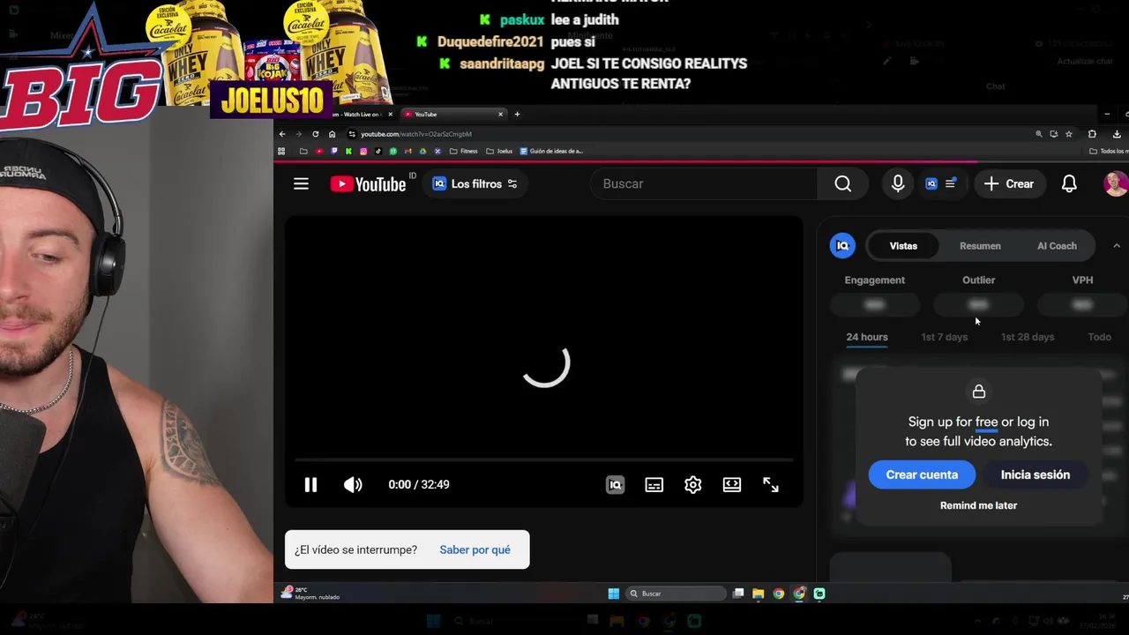
Task: Mute the video with the speaker icon
Action: point(353,484)
